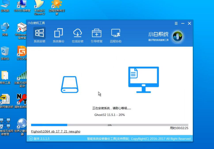This screenshot has height=149, width=214.
Task: Open 世界之窗浏览器 globe icon
Action: (21, 127)
